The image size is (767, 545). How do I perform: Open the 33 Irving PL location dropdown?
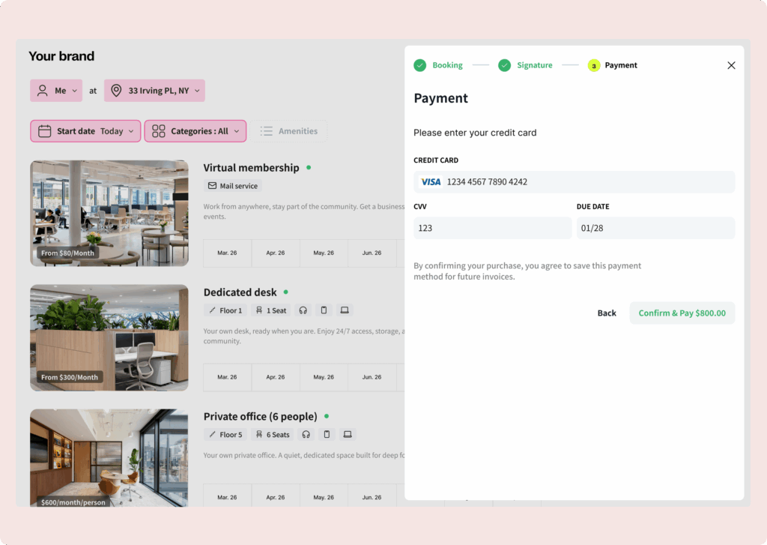point(154,91)
